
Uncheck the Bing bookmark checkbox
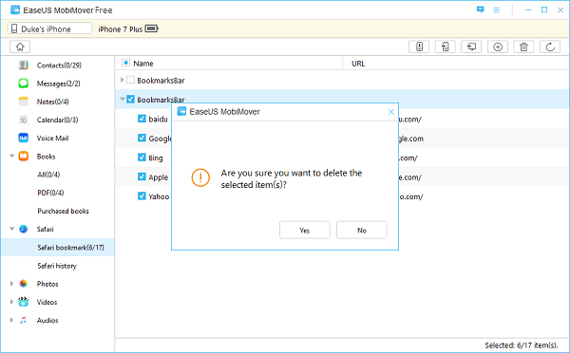coord(142,157)
